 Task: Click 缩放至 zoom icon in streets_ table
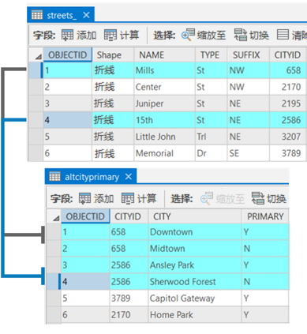pyautogui.click(x=188, y=35)
